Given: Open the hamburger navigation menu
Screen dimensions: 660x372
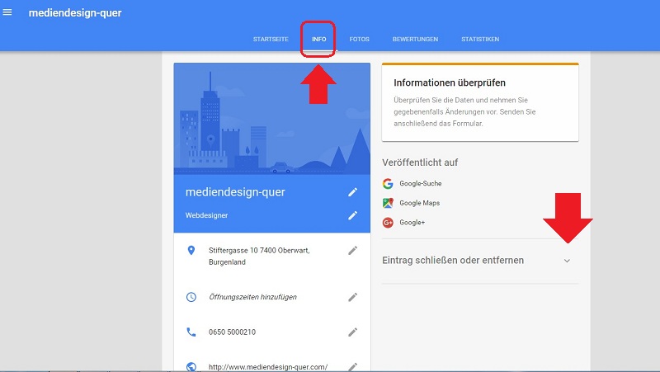Looking at the screenshot, I should [x=7, y=12].
